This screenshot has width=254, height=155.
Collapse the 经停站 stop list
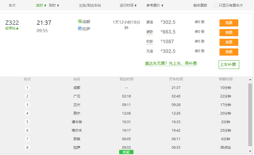[x=12, y=28]
